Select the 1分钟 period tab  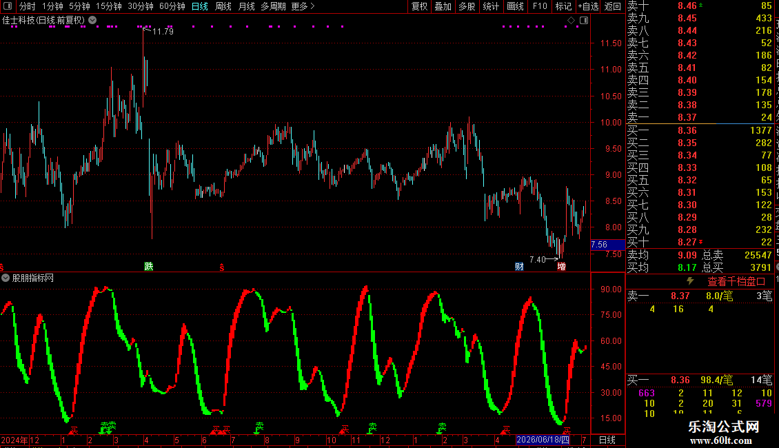point(52,6)
